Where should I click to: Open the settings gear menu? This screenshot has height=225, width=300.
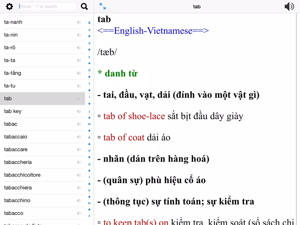pos(9,7)
